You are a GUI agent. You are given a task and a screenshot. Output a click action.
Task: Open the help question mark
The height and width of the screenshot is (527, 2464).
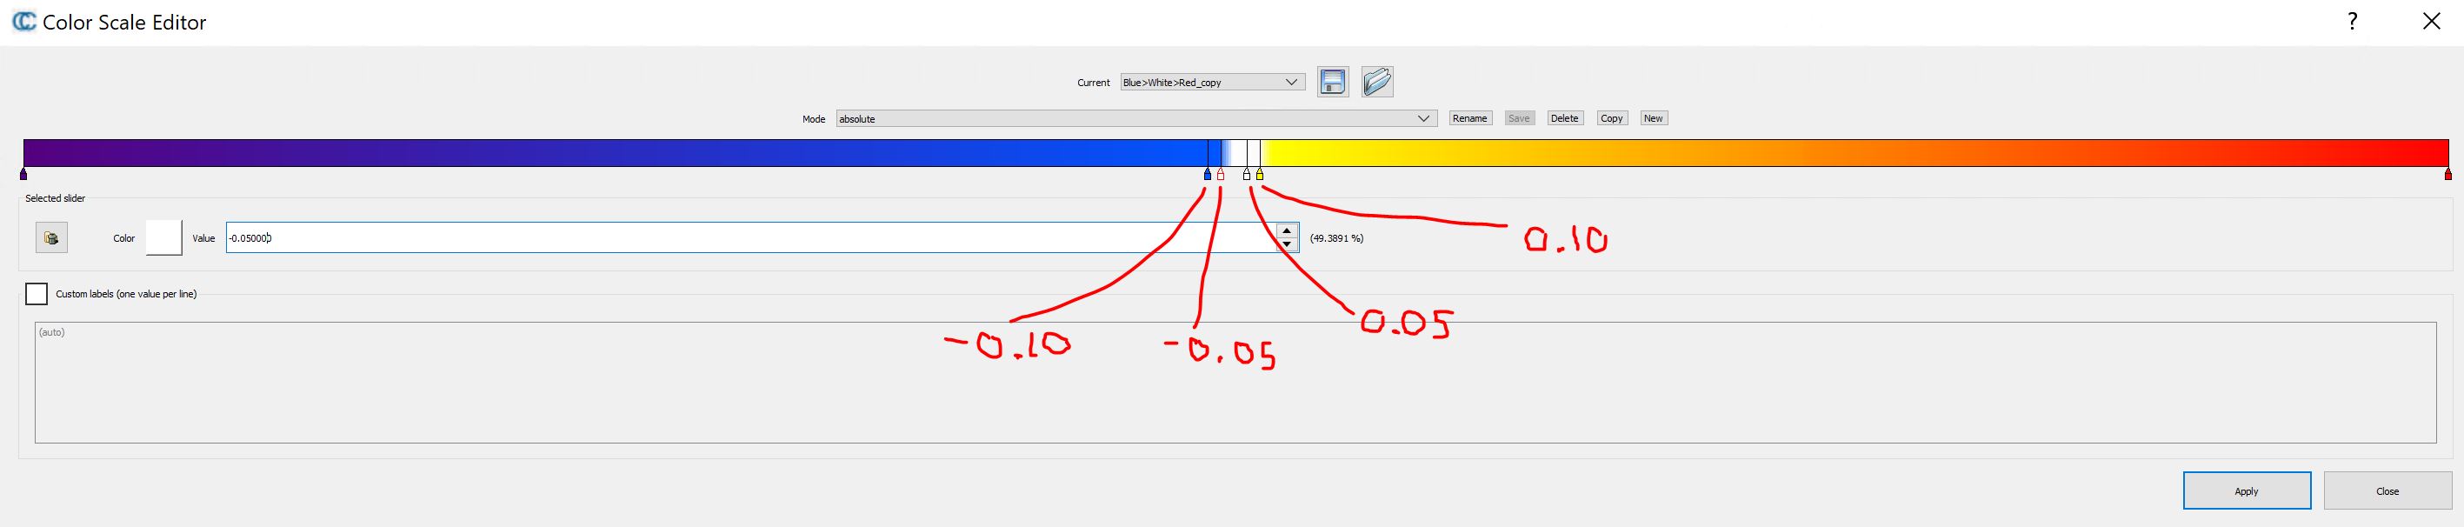(x=2352, y=21)
